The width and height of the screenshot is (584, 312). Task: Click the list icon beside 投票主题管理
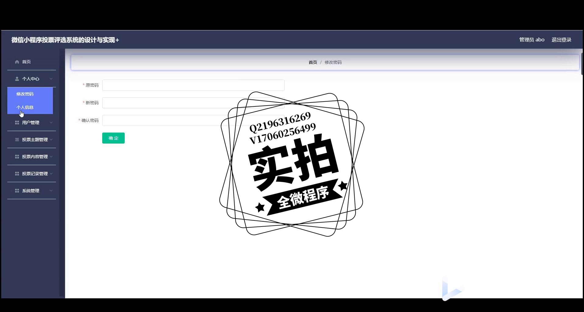tap(17, 140)
